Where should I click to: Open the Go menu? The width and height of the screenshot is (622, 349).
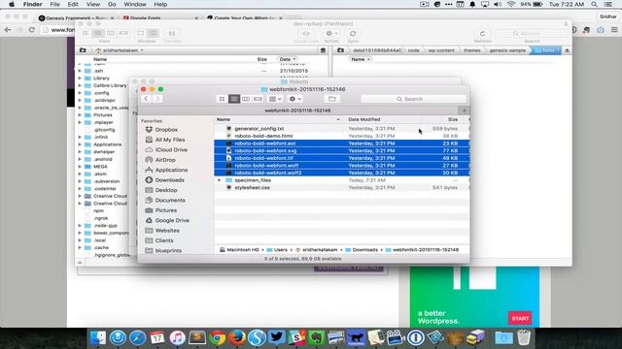[x=112, y=4]
